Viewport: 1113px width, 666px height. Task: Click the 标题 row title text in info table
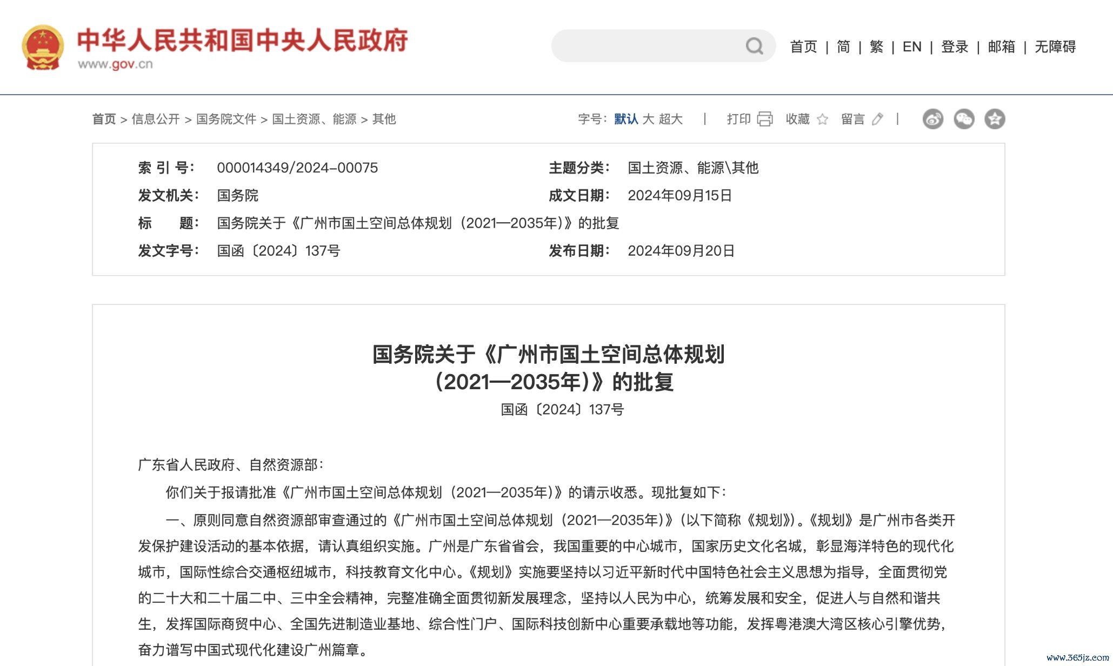point(418,223)
